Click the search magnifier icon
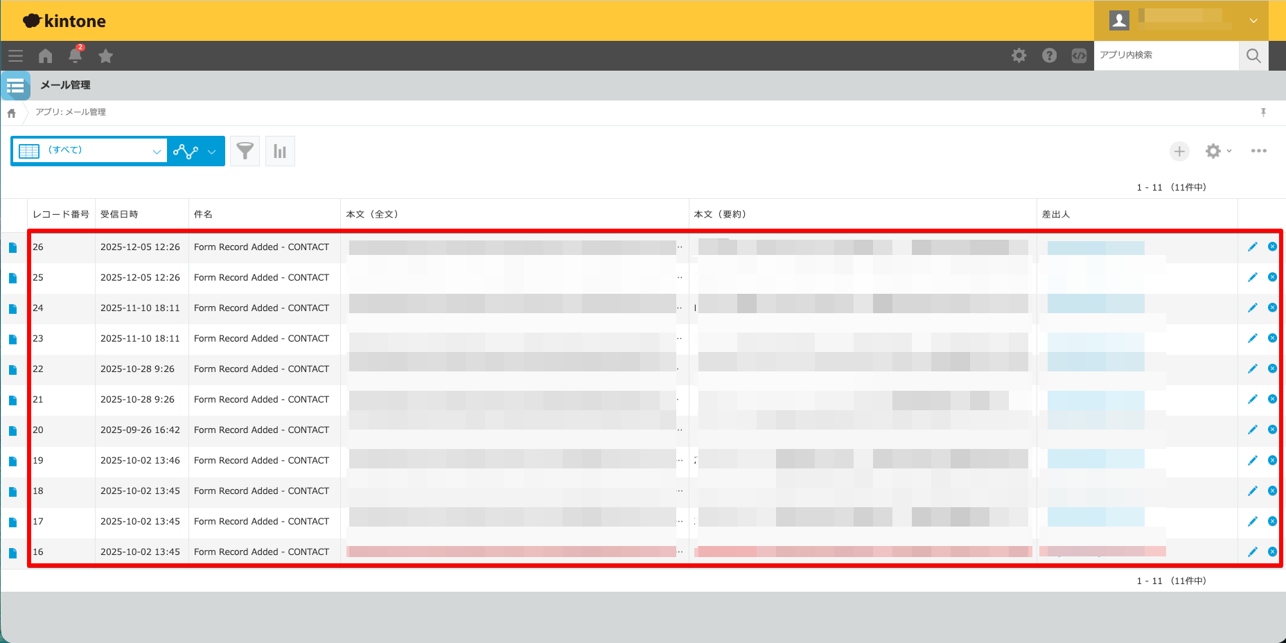The width and height of the screenshot is (1286, 643). click(x=1253, y=56)
